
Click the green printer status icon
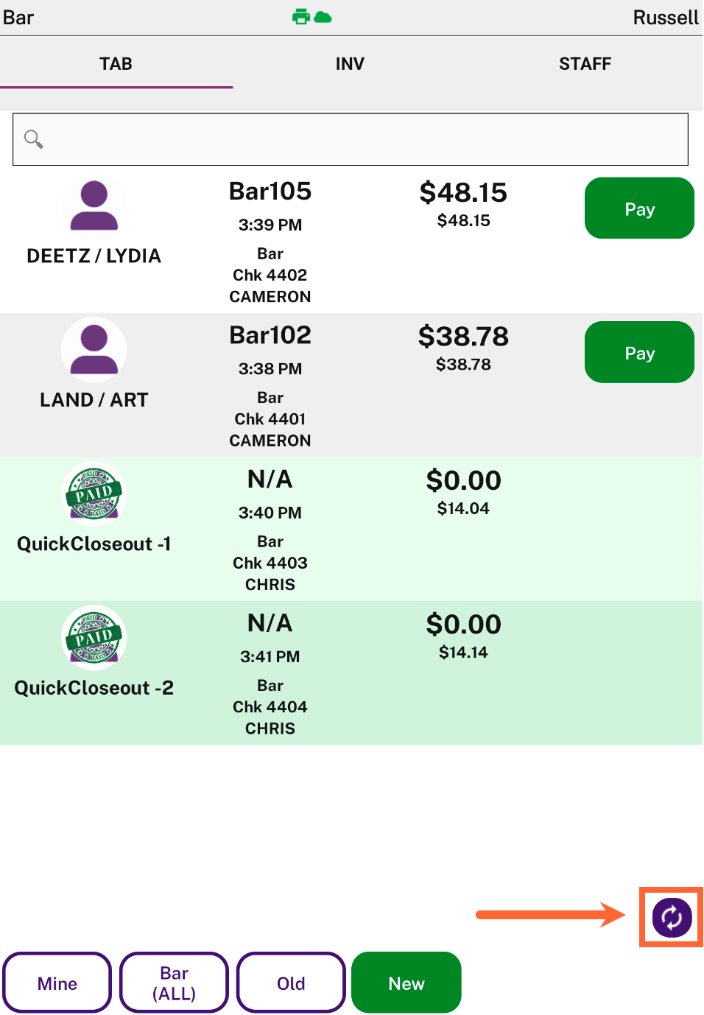point(300,17)
